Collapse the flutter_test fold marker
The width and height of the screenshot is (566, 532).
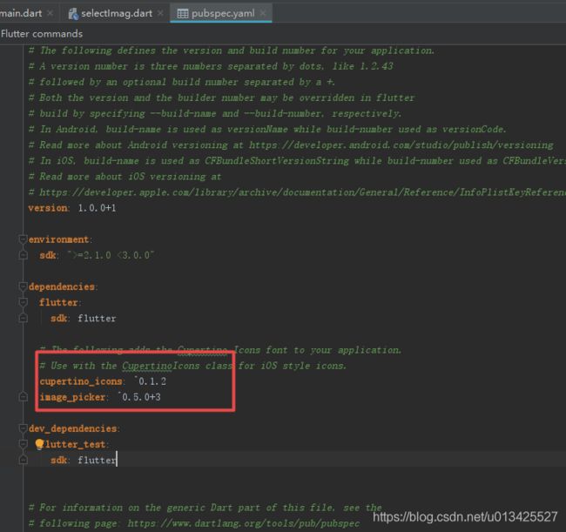(x=23, y=444)
